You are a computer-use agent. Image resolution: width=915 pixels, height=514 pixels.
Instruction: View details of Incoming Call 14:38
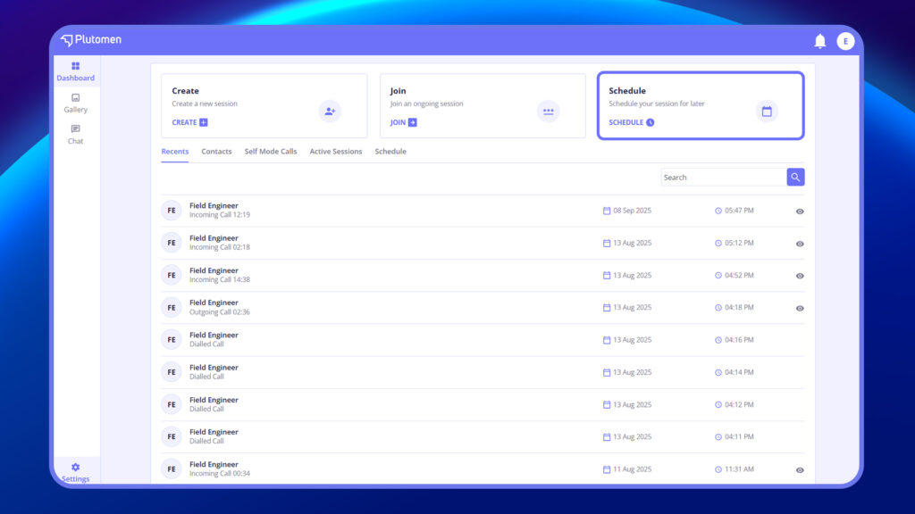800,277
